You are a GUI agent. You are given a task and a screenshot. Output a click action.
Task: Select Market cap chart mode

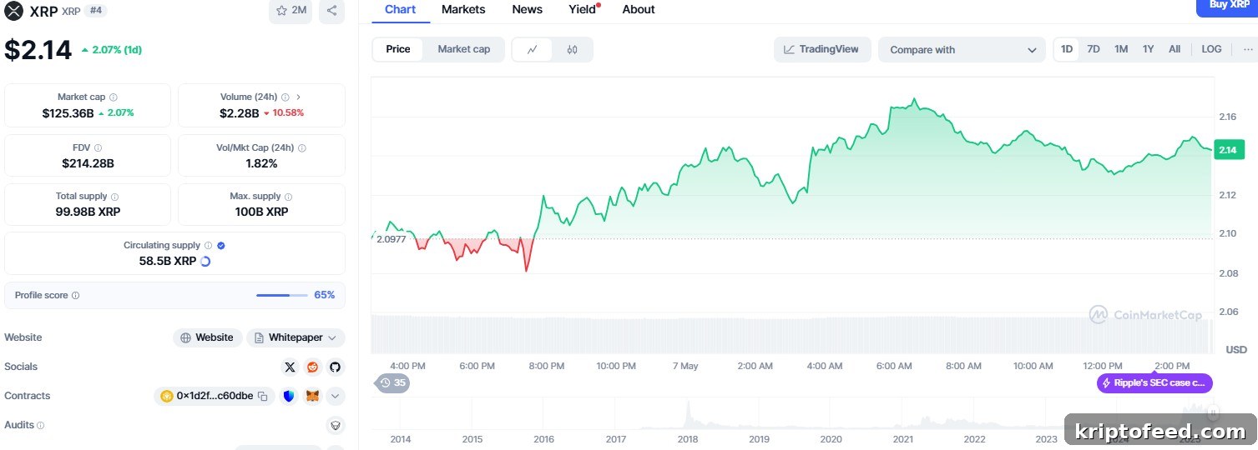[x=464, y=49]
